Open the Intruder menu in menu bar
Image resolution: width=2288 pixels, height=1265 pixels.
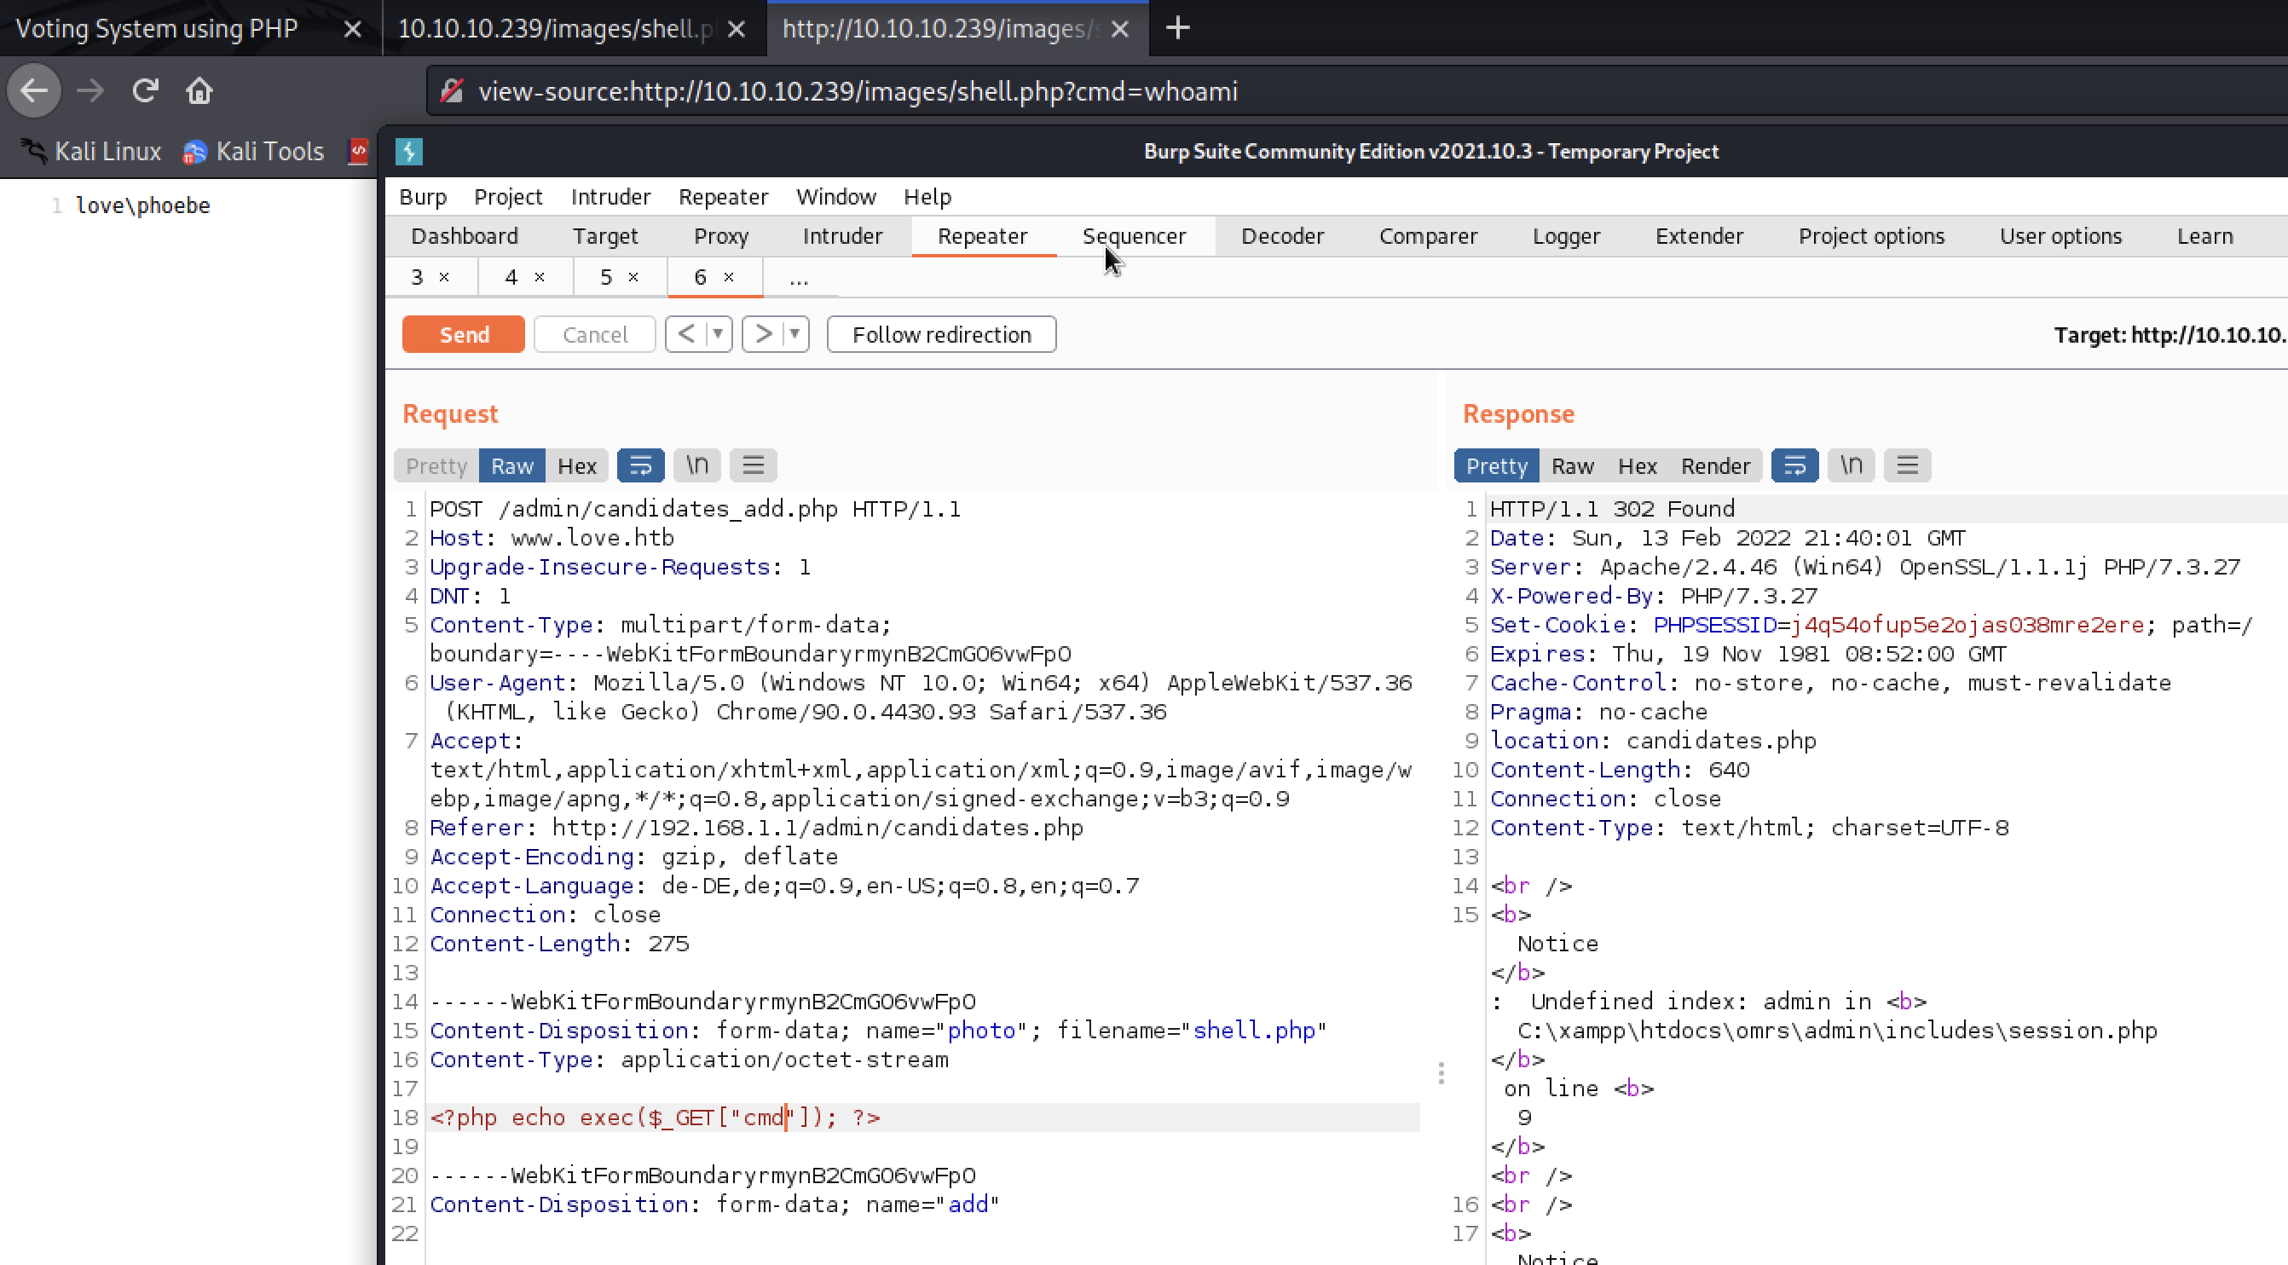(610, 197)
